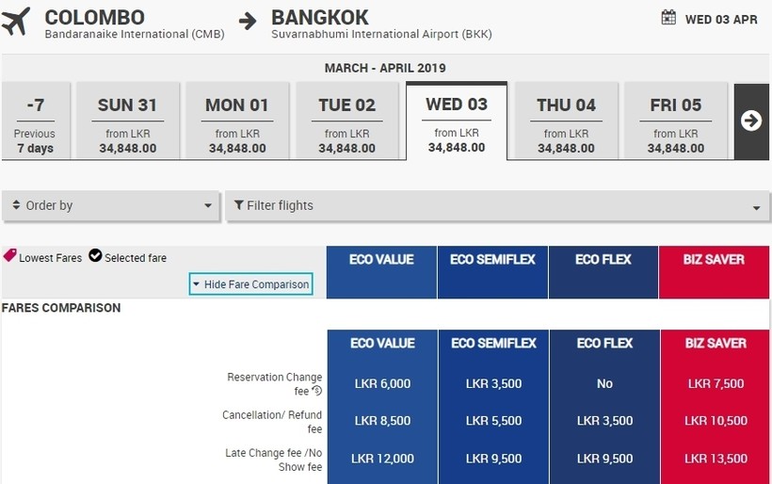
Task: Click the Selected fare checkmark icon
Action: tap(95, 256)
